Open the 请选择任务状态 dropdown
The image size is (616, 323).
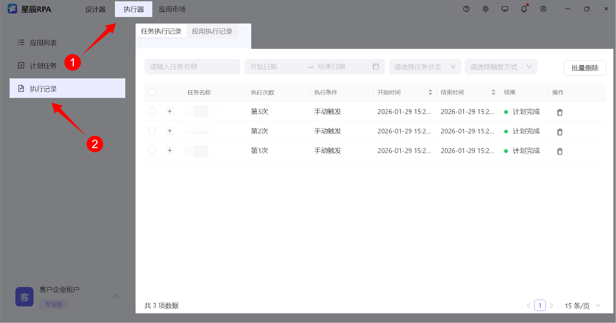coord(425,67)
